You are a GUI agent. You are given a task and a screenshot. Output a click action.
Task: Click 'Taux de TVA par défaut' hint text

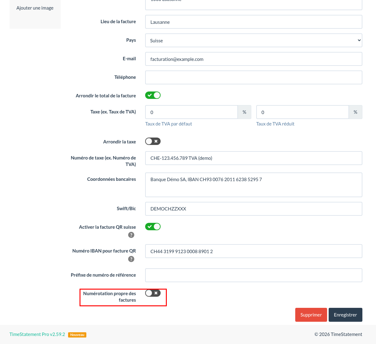click(x=169, y=124)
